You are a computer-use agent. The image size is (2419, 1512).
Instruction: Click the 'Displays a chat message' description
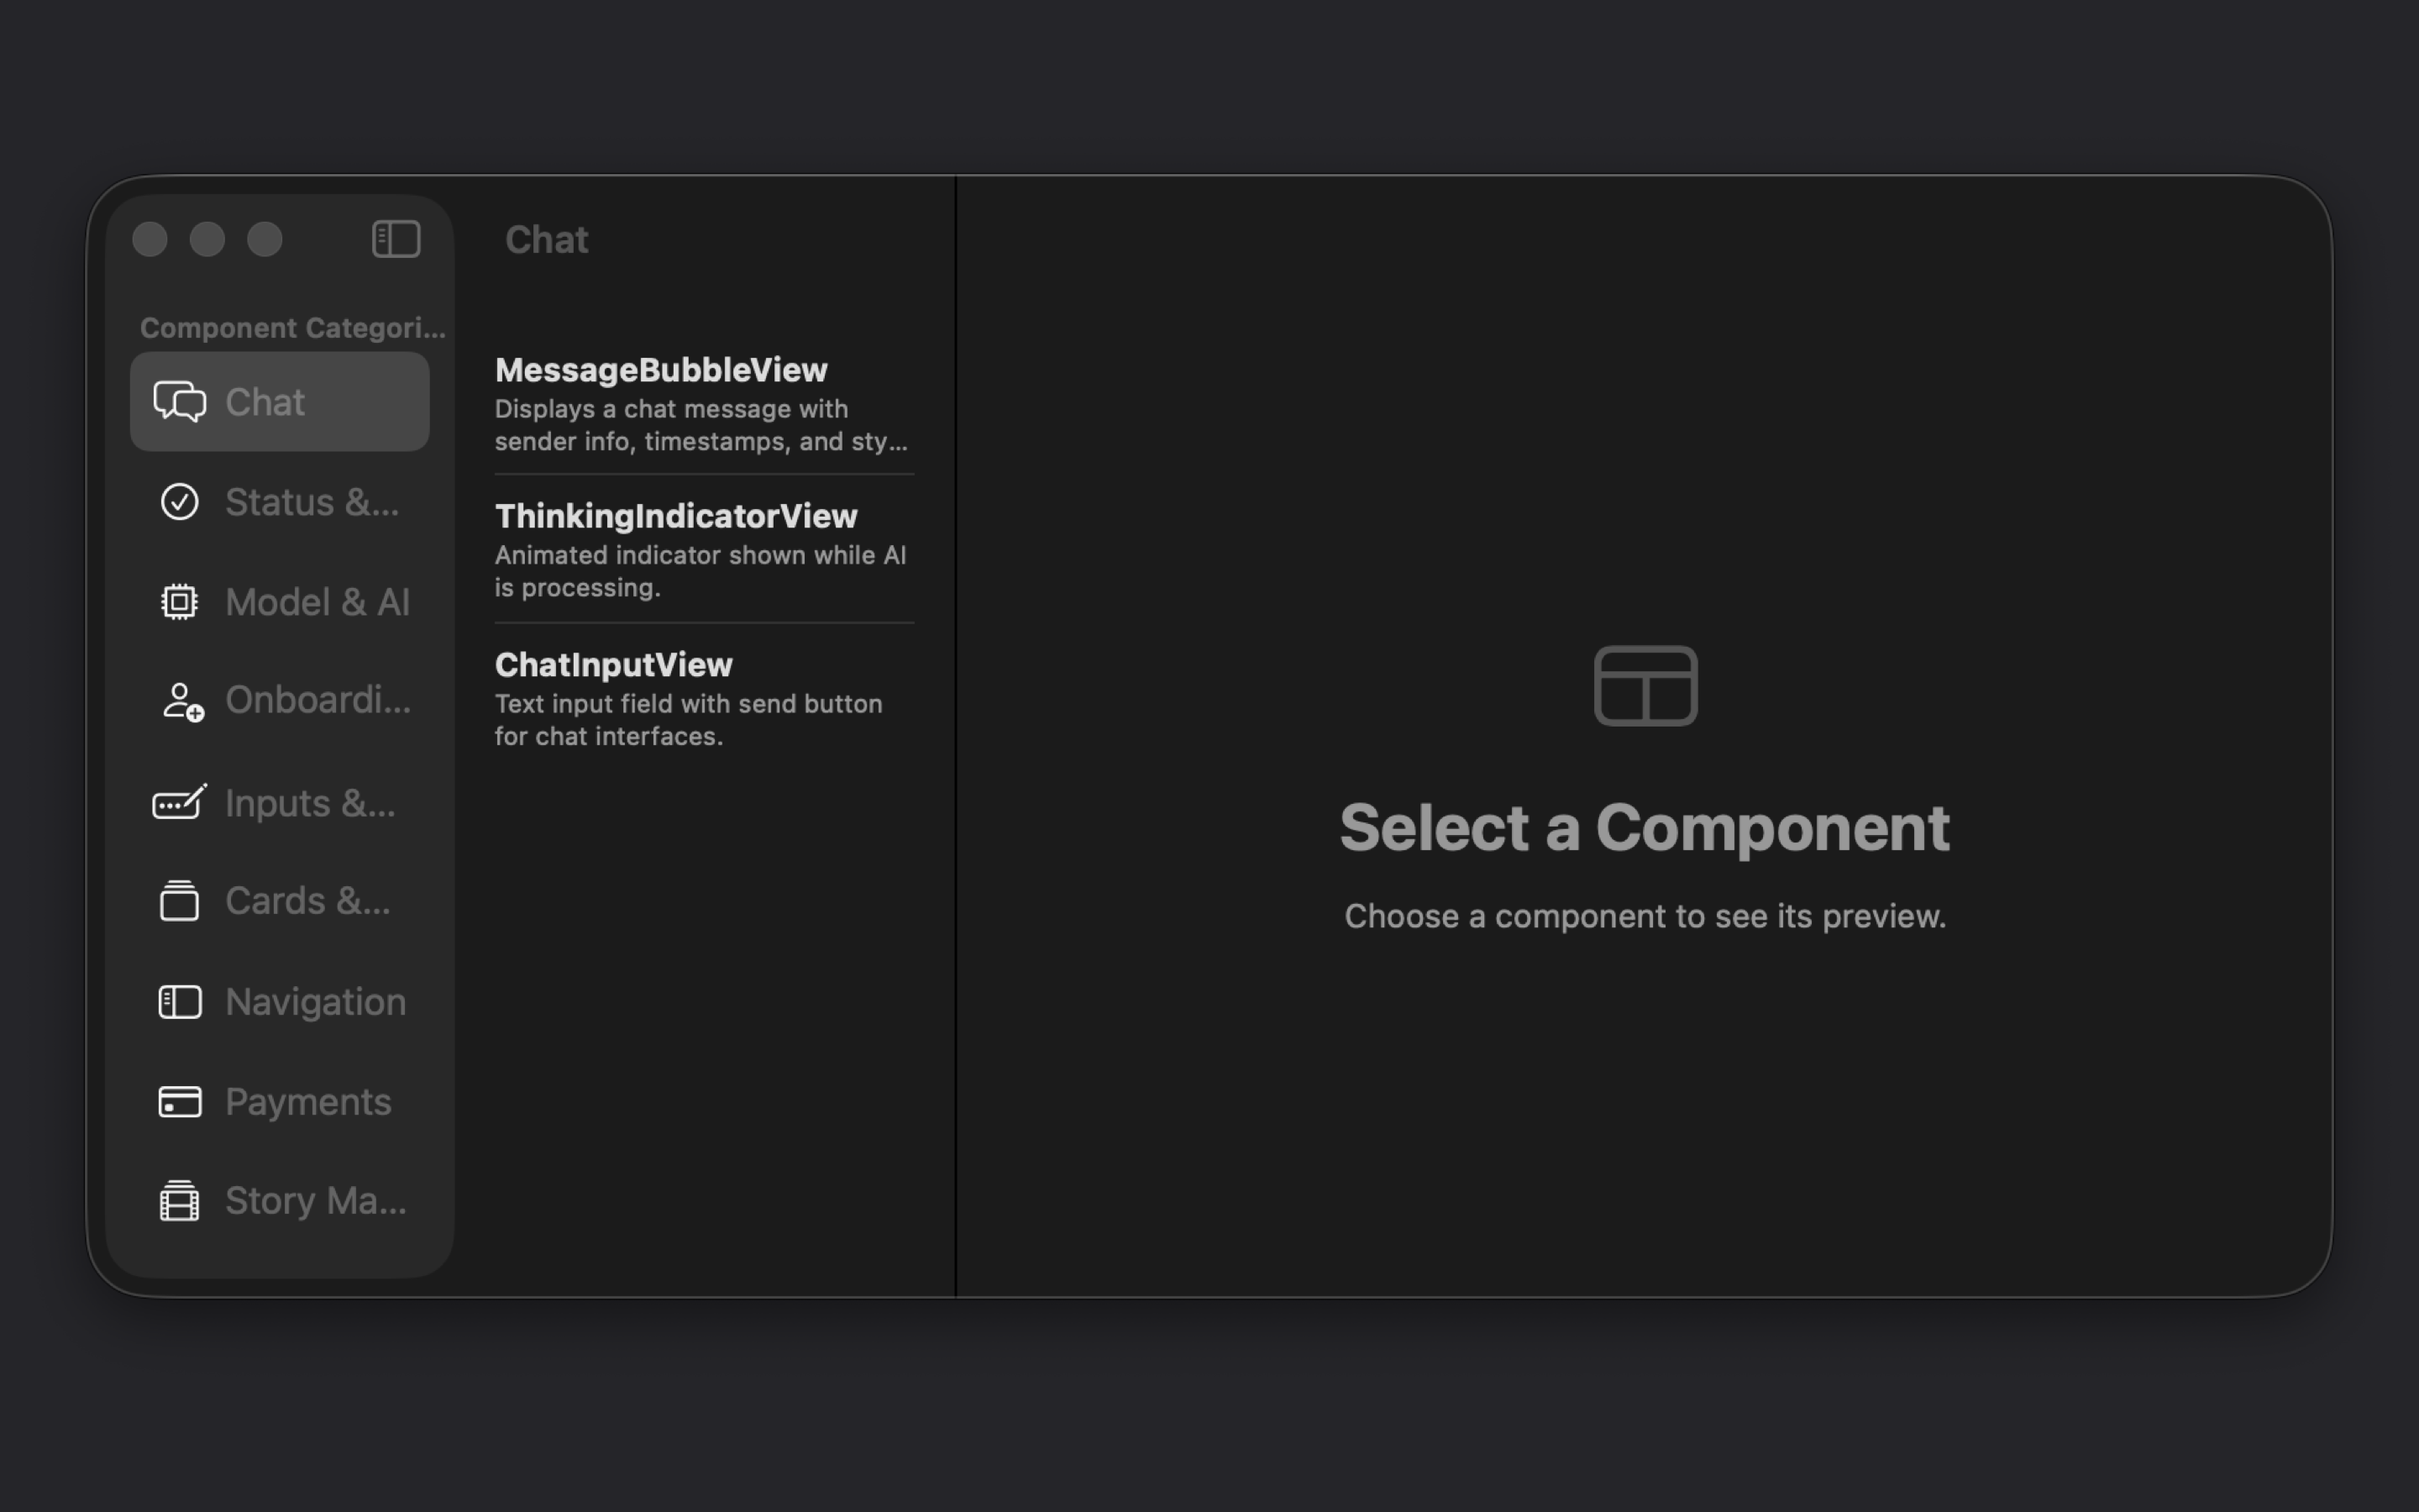(x=701, y=425)
